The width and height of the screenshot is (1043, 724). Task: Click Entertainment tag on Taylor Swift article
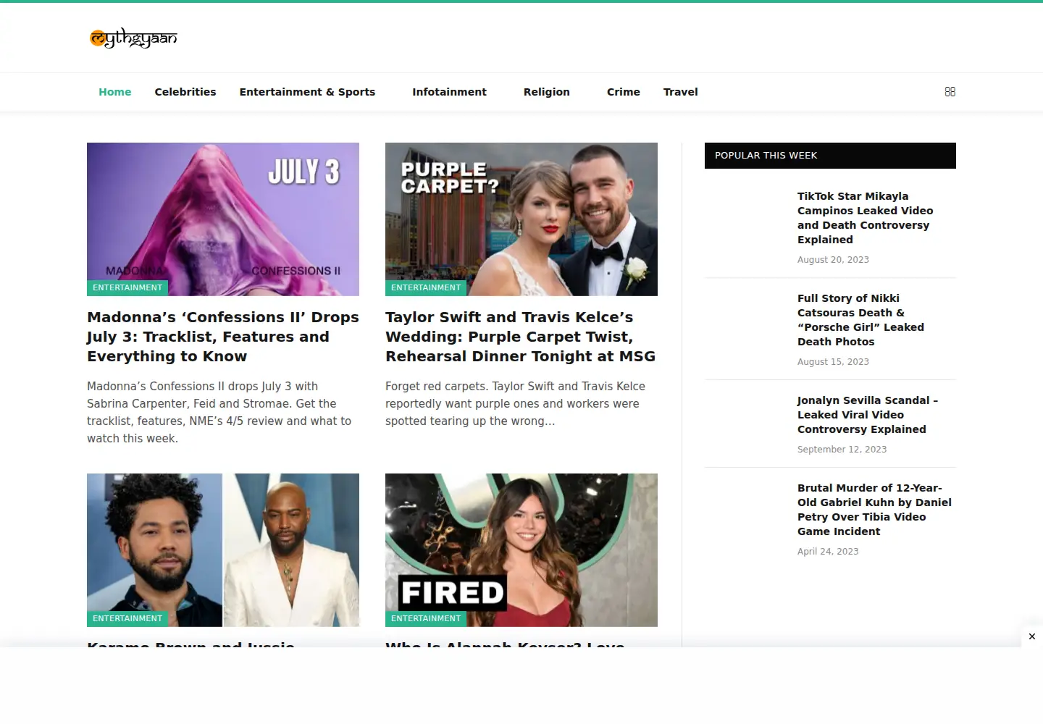(426, 288)
